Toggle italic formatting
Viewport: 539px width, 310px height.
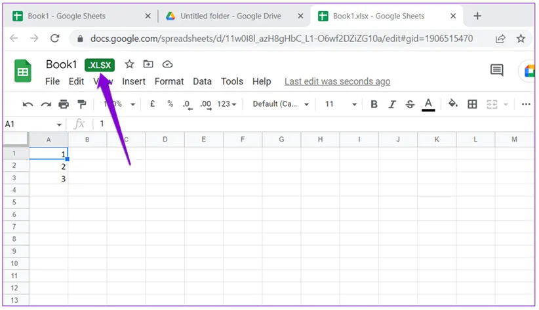coord(392,104)
